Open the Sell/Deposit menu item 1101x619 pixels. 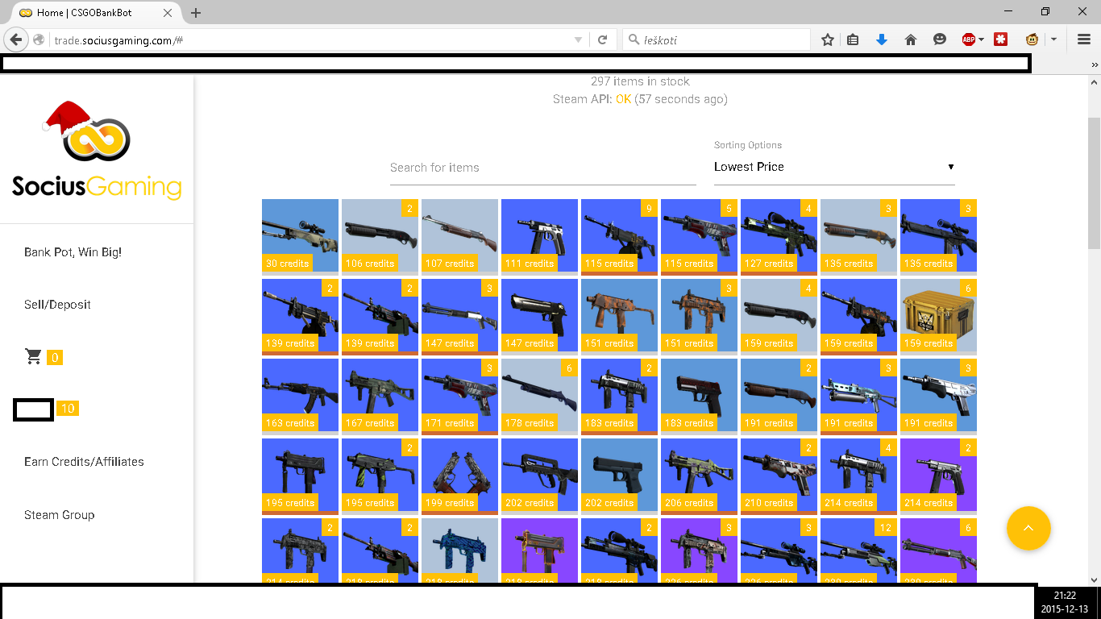click(57, 305)
